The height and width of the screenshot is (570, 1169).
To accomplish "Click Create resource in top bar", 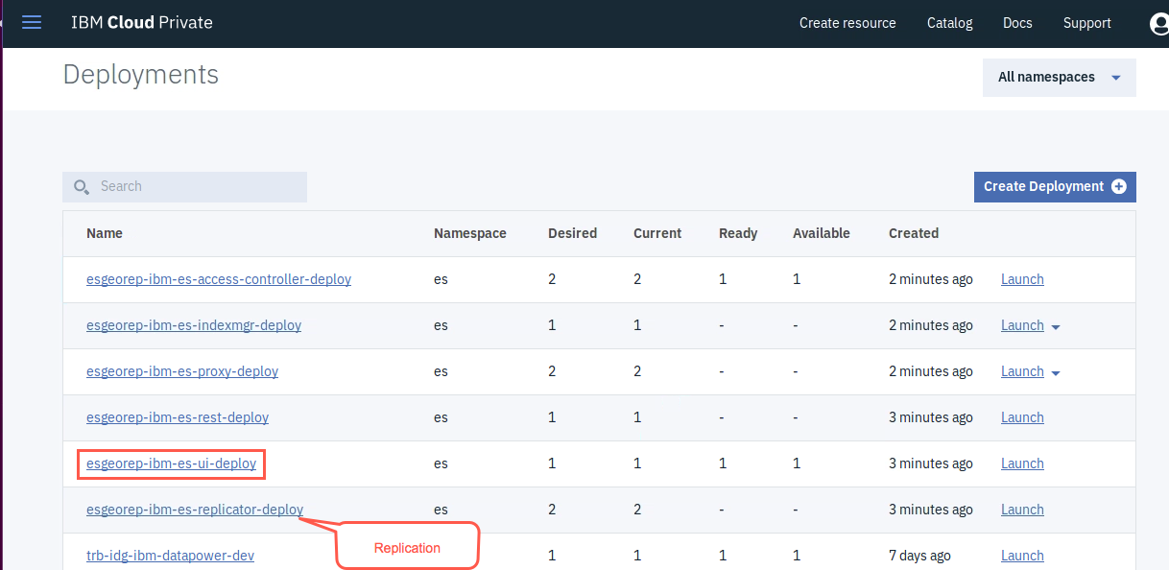I will tap(847, 23).
